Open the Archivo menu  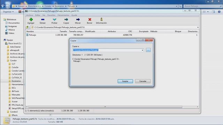(30, 15)
